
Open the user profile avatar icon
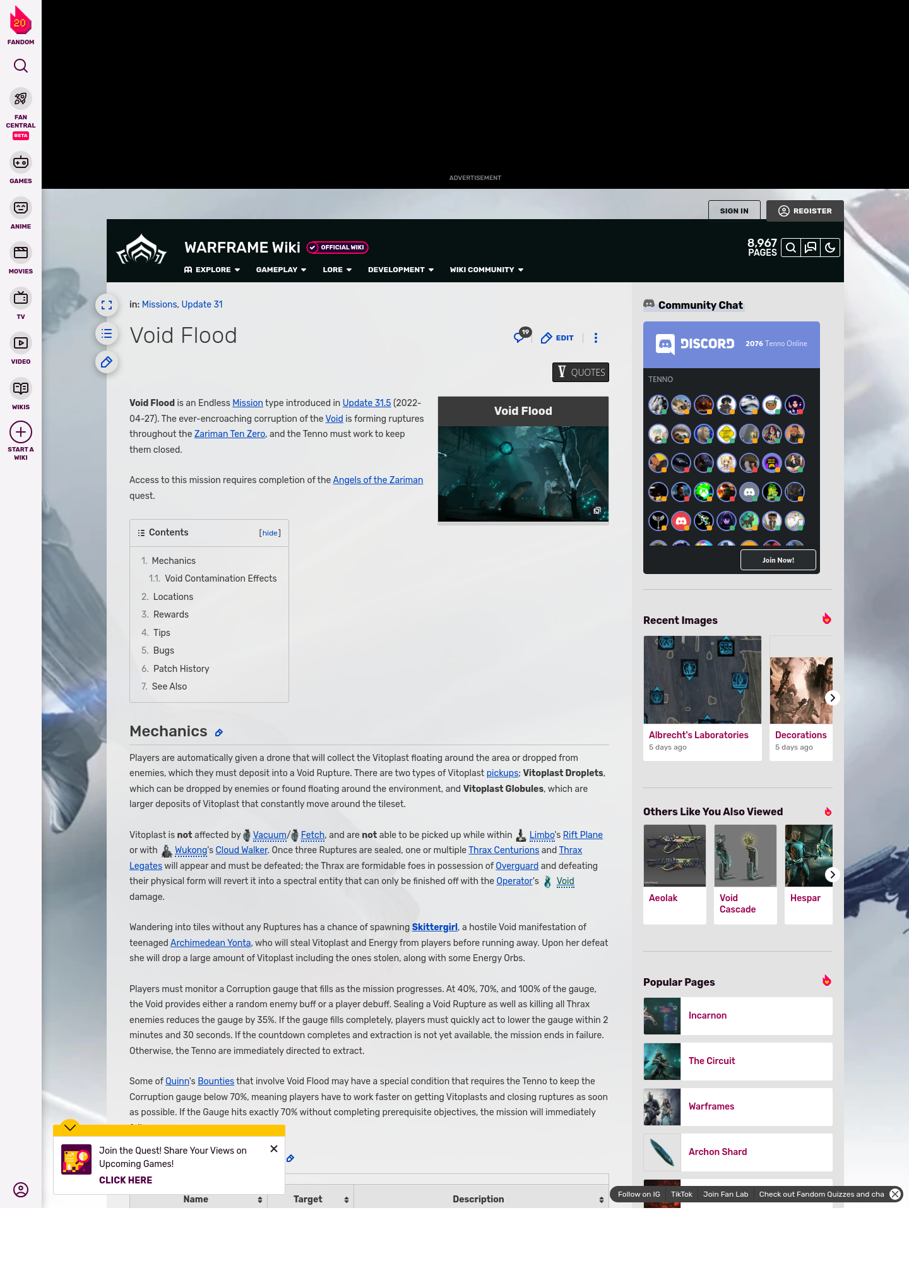21,1190
